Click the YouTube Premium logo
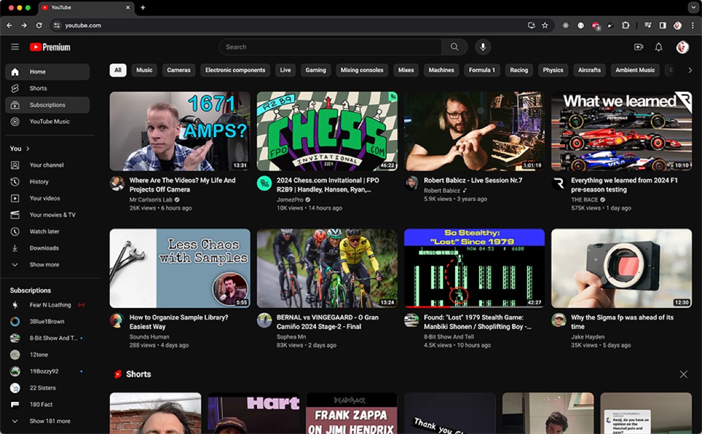Image resolution: width=702 pixels, height=434 pixels. pos(50,47)
